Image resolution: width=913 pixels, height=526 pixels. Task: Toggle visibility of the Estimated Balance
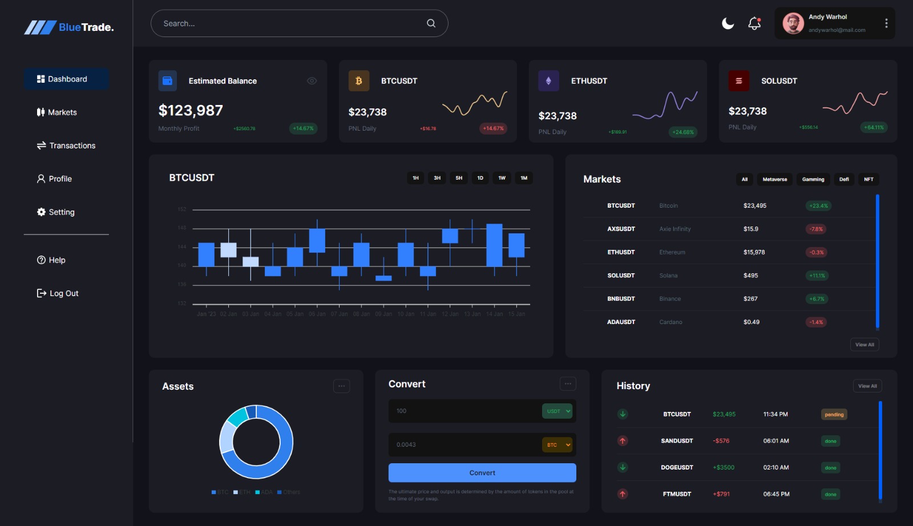(312, 80)
